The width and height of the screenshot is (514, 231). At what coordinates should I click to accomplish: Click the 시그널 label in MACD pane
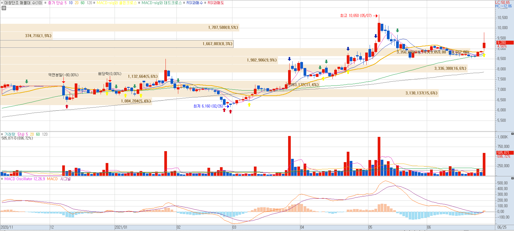tap(65, 179)
